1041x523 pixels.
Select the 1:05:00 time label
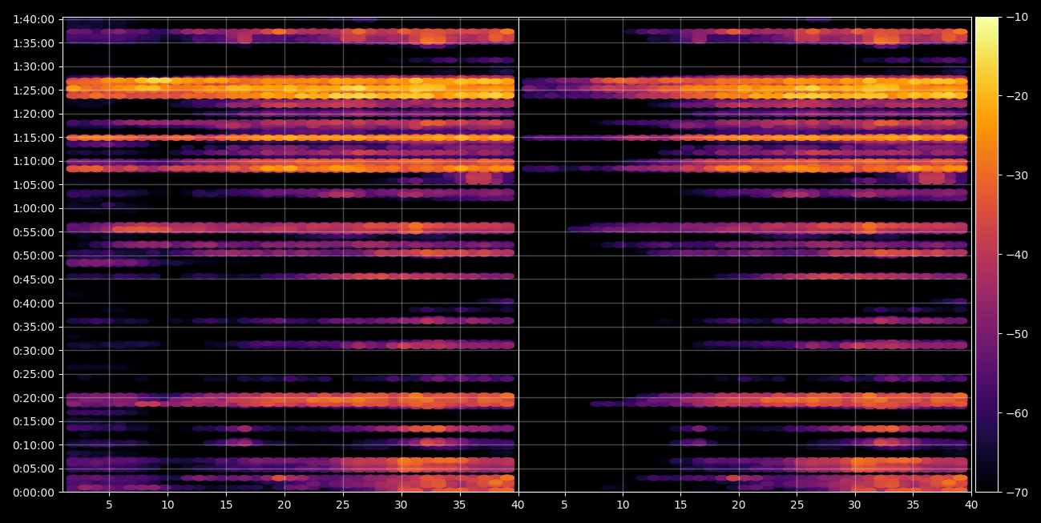click(x=34, y=184)
